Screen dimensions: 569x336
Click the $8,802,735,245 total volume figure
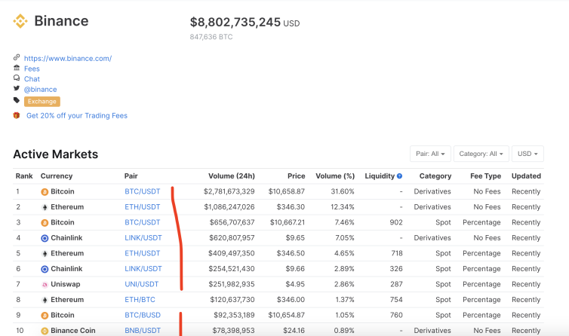click(x=235, y=22)
